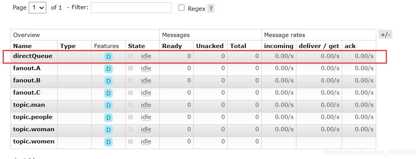Click the D durable badge for topic.woman
The width and height of the screenshot is (419, 159).
tap(108, 130)
